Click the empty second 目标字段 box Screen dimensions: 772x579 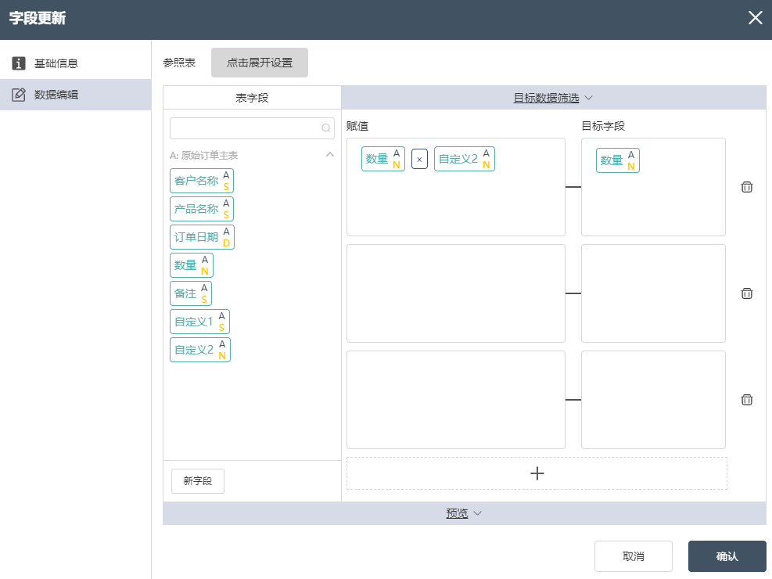653,293
